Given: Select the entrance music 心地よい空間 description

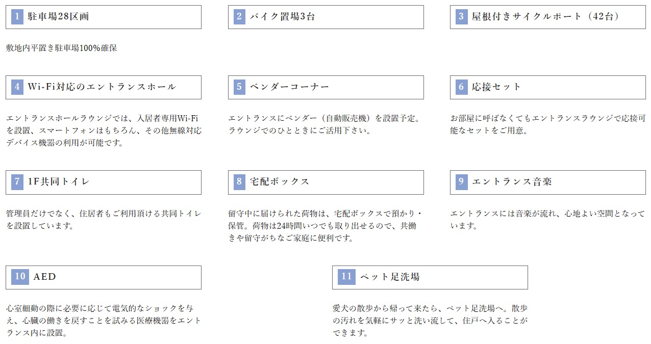Looking at the screenshot, I should click(x=547, y=219).
